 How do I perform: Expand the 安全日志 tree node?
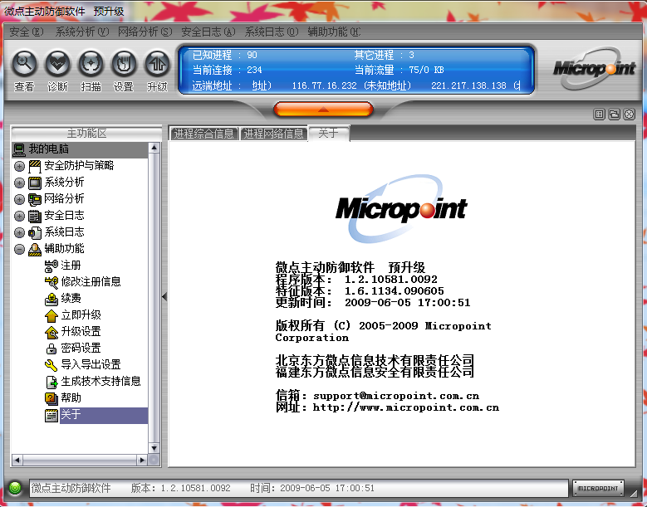click(19, 216)
